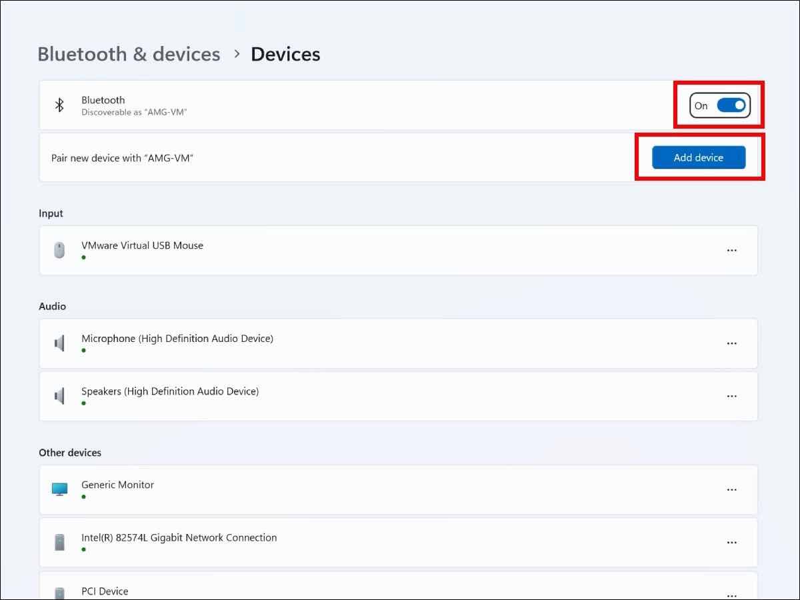The width and height of the screenshot is (800, 600).
Task: Click the Generic Monitor icon
Action: click(x=59, y=489)
